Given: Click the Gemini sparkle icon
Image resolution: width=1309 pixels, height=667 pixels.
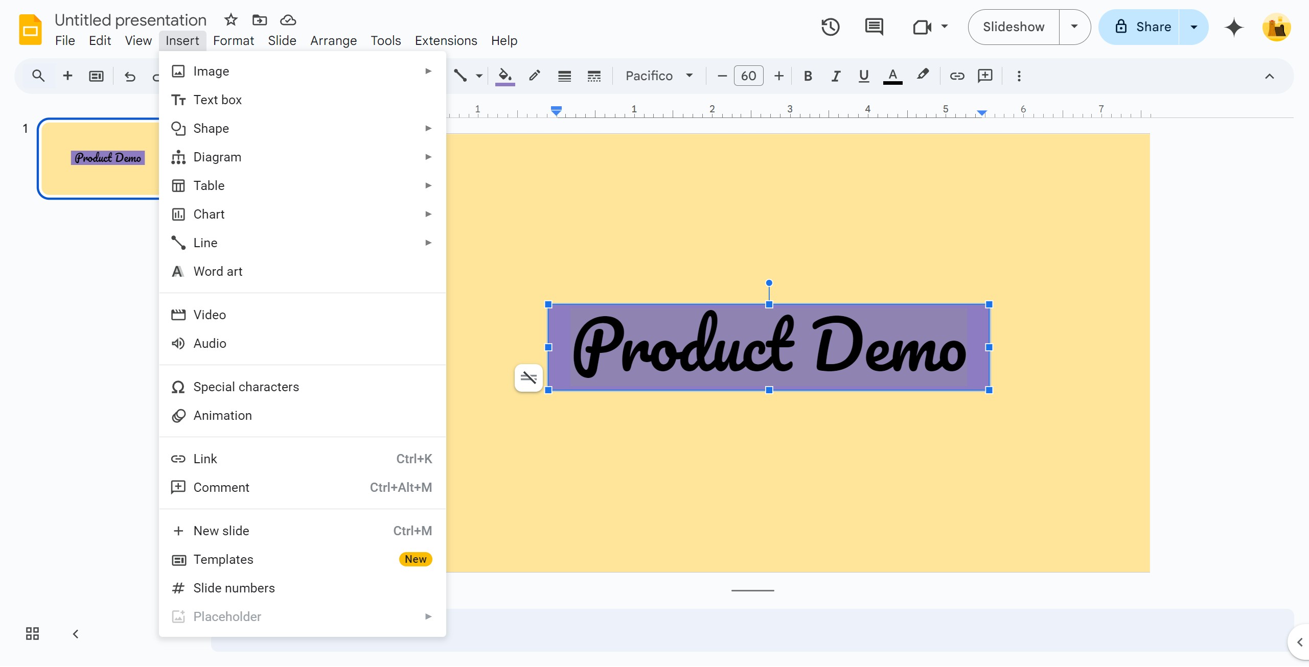Looking at the screenshot, I should coord(1233,27).
